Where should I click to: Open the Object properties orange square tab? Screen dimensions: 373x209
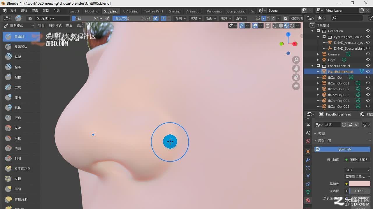308,152
